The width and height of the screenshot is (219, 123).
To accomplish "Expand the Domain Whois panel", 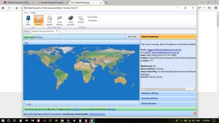I will [168, 98].
